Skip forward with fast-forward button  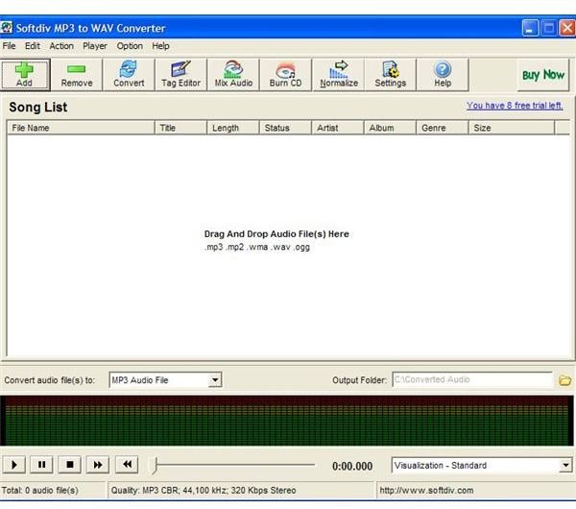coord(98,465)
